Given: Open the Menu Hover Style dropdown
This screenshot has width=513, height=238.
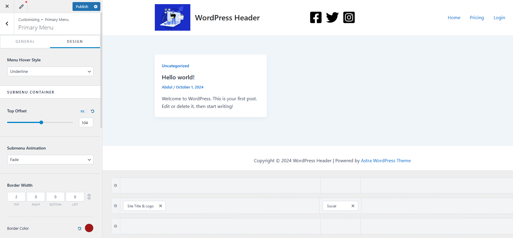Looking at the screenshot, I should 50,71.
